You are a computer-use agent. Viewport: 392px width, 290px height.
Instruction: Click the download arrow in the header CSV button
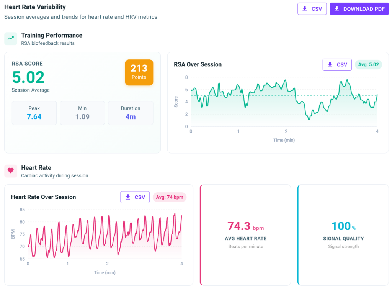[305, 9]
